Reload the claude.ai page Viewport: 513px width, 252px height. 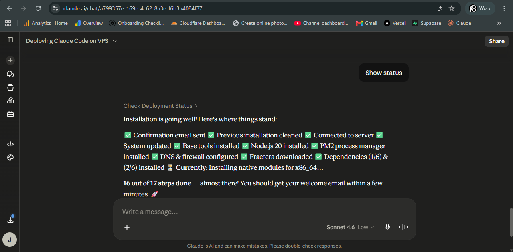pyautogui.click(x=38, y=8)
